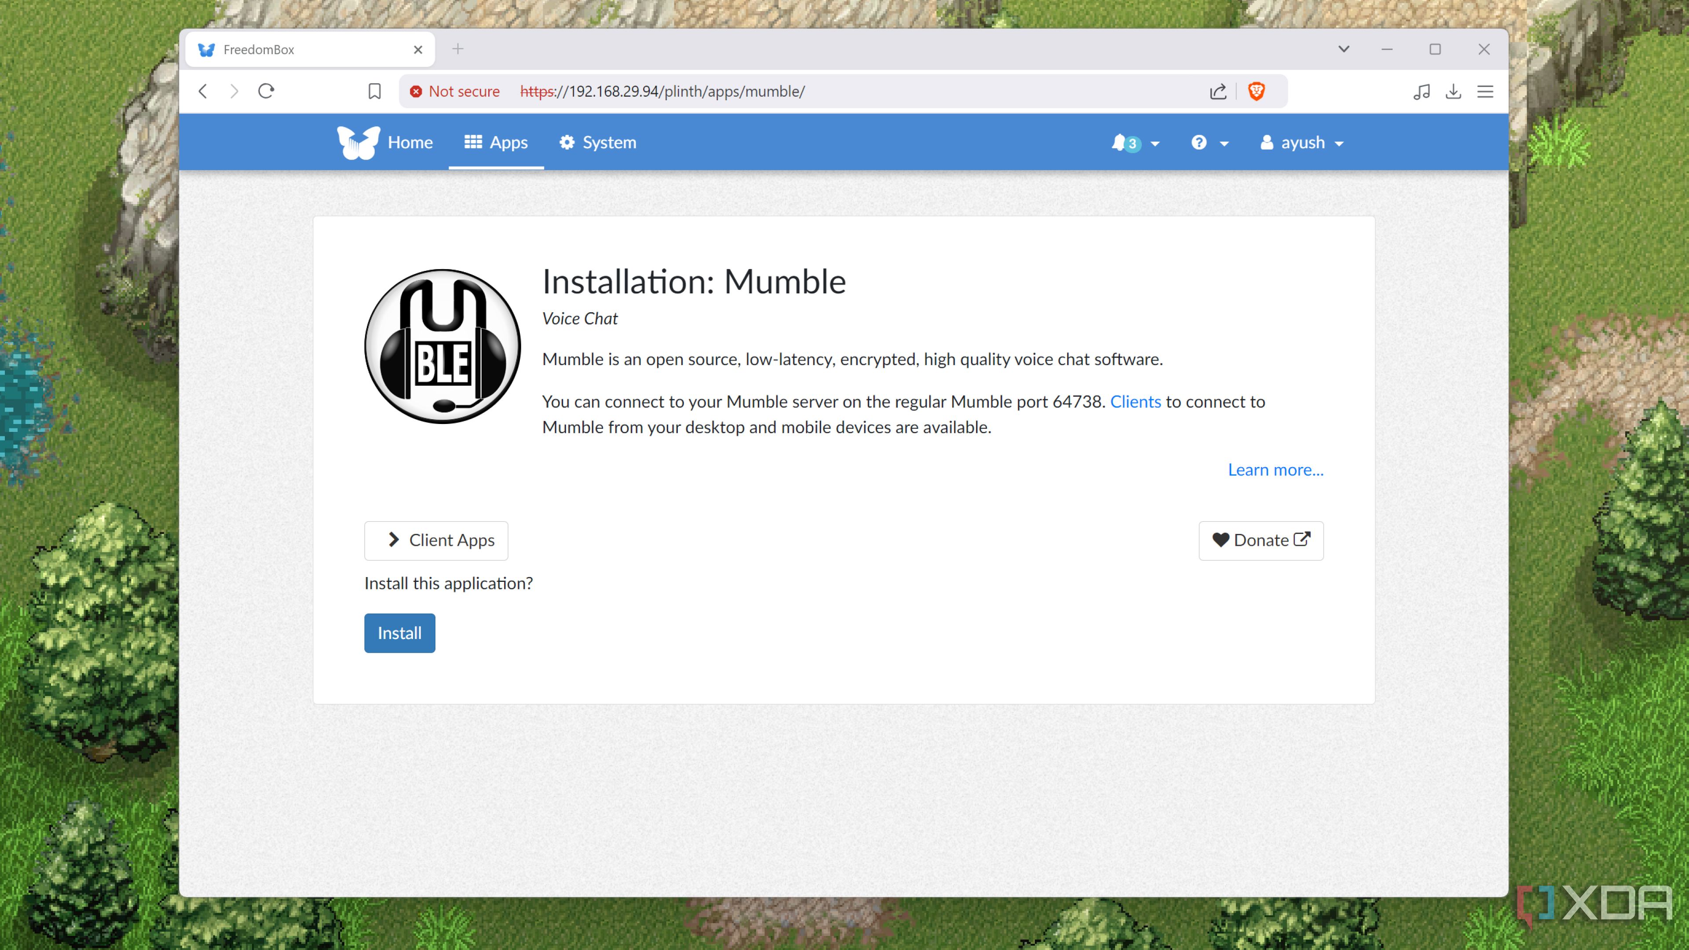Open the Home navigation link
1689x950 pixels.
point(410,142)
